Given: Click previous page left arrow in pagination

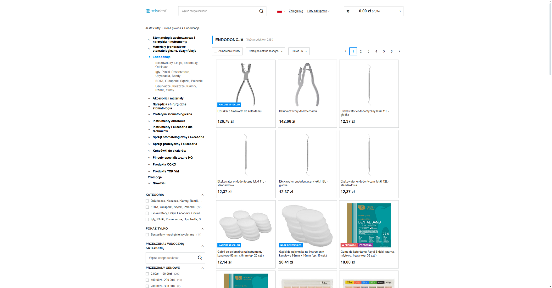Looking at the screenshot, I should (345, 51).
